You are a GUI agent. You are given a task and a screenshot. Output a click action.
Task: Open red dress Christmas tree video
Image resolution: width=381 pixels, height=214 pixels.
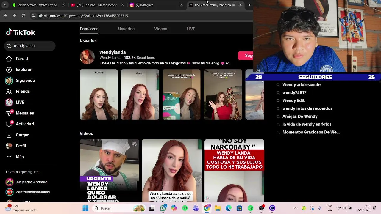pos(223,95)
